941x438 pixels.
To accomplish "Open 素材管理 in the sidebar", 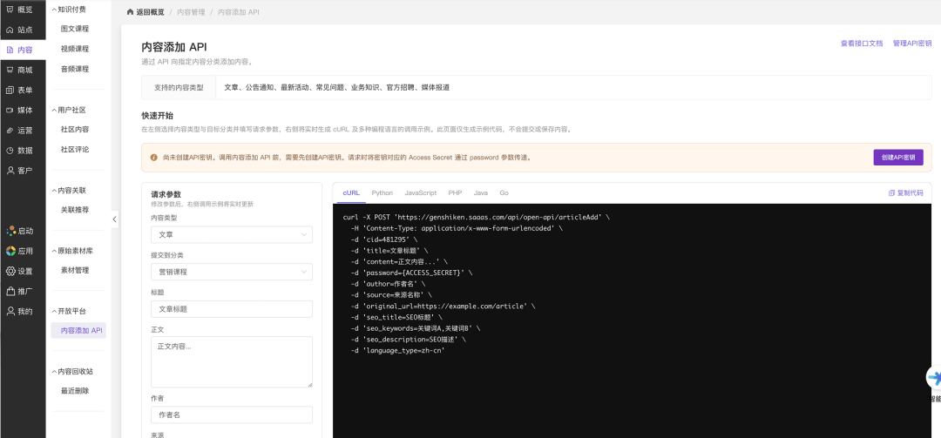I will (75, 271).
